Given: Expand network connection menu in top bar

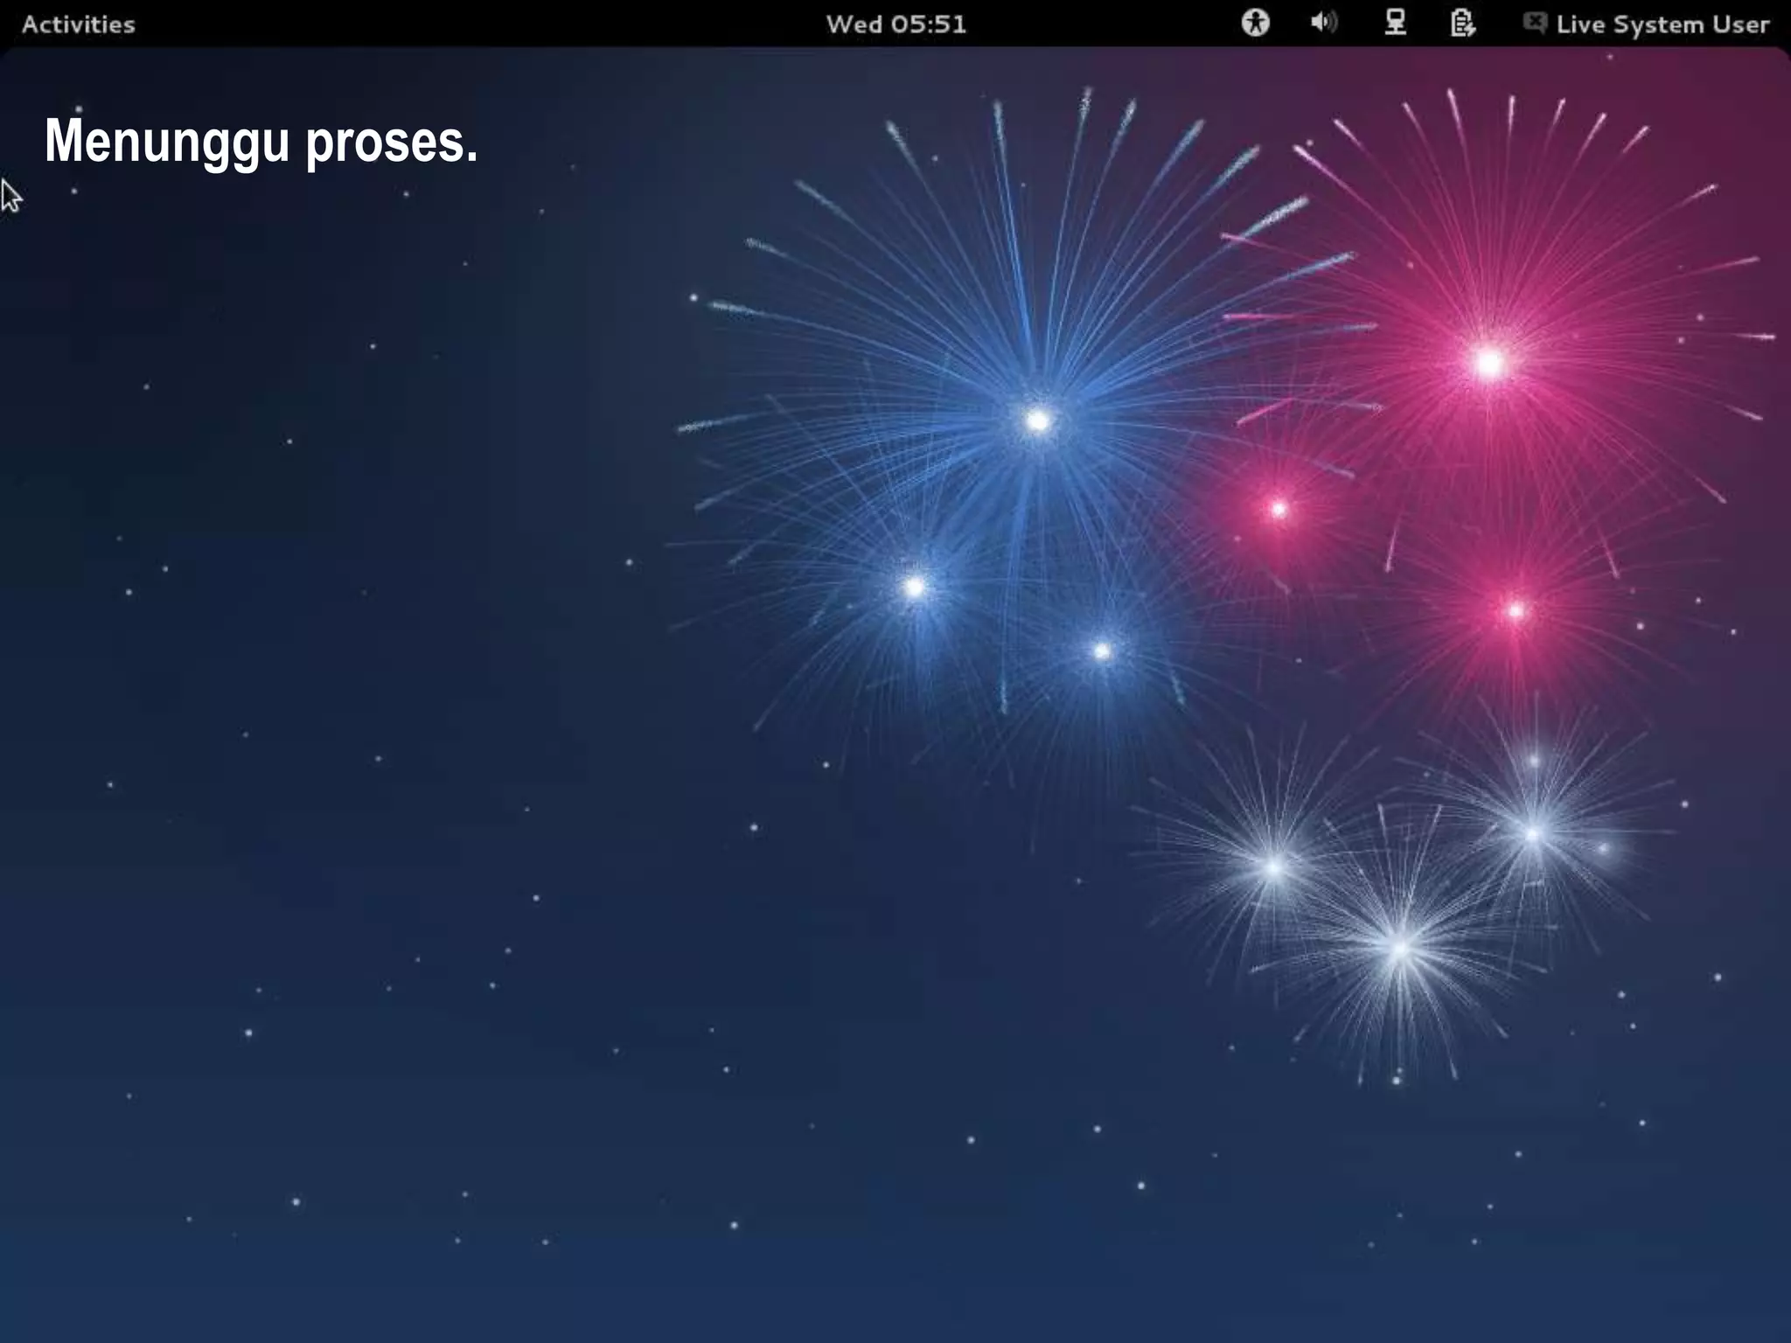Looking at the screenshot, I should (1395, 23).
